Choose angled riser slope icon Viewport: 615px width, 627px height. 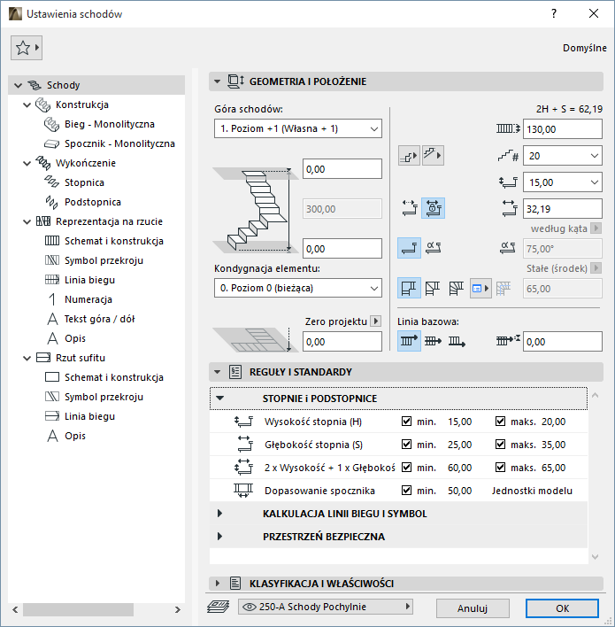point(434,248)
